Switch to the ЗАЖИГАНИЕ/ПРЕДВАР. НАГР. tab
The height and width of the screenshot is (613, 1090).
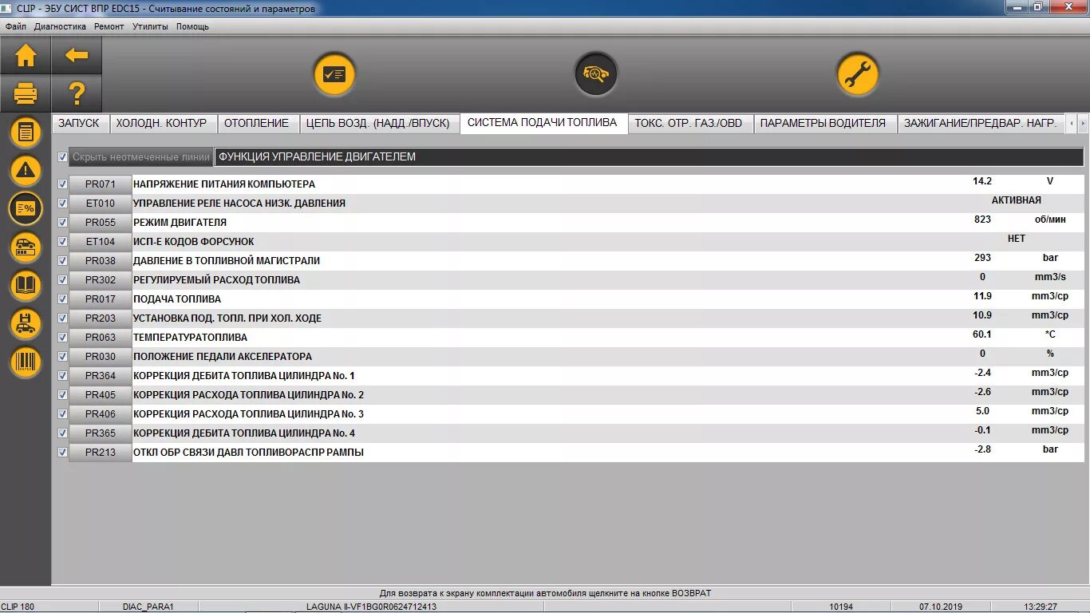pos(980,123)
